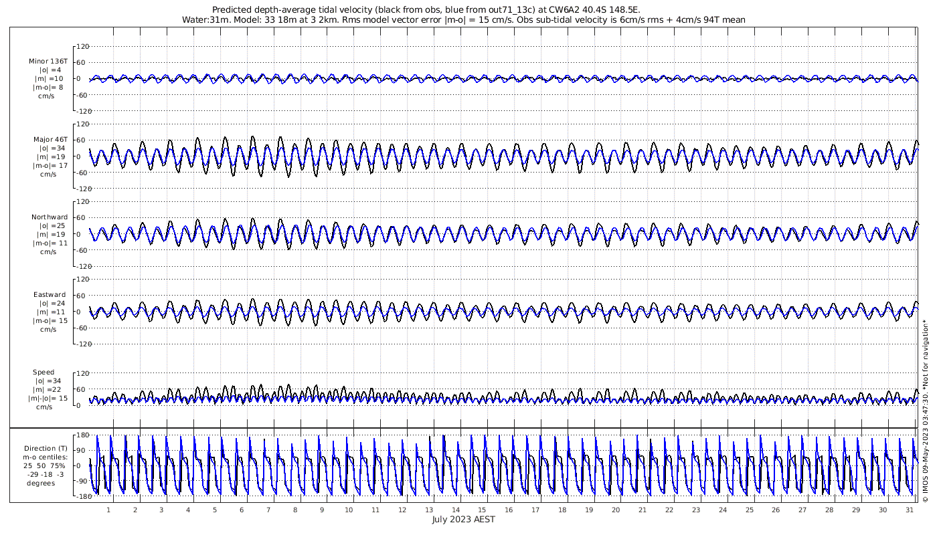The image size is (937, 535).
Task: Click the 120 tick of Speed panel
Action: pyautogui.click(x=84, y=372)
